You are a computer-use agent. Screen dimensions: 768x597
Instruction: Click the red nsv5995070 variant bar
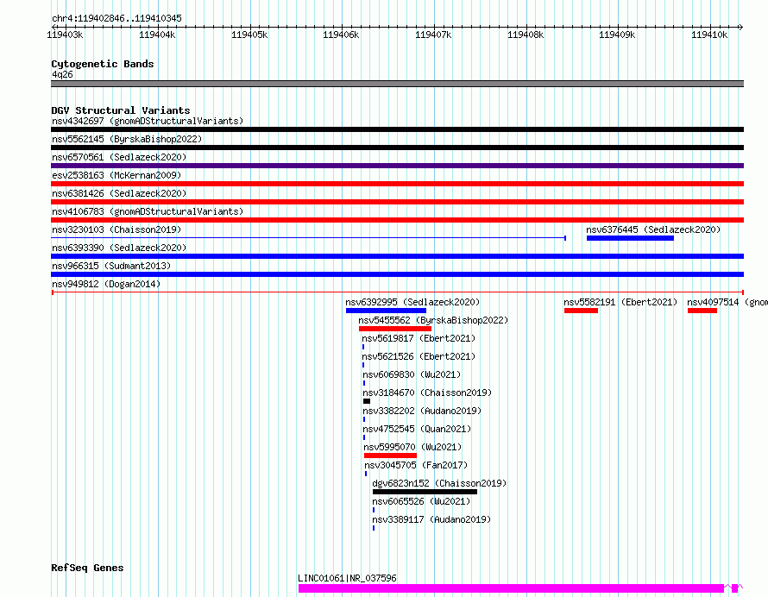[390, 456]
